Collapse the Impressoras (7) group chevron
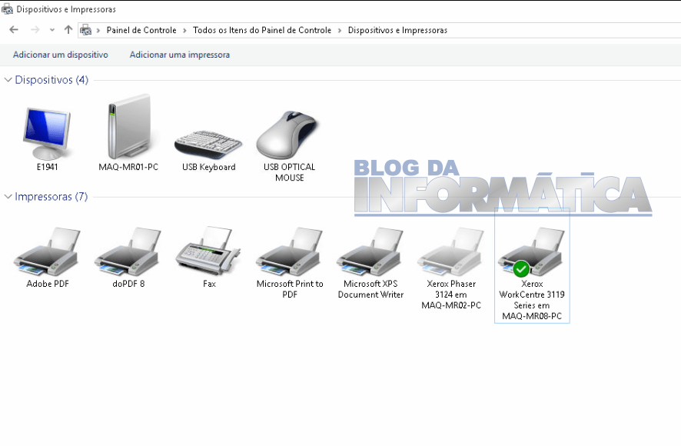 coord(8,197)
